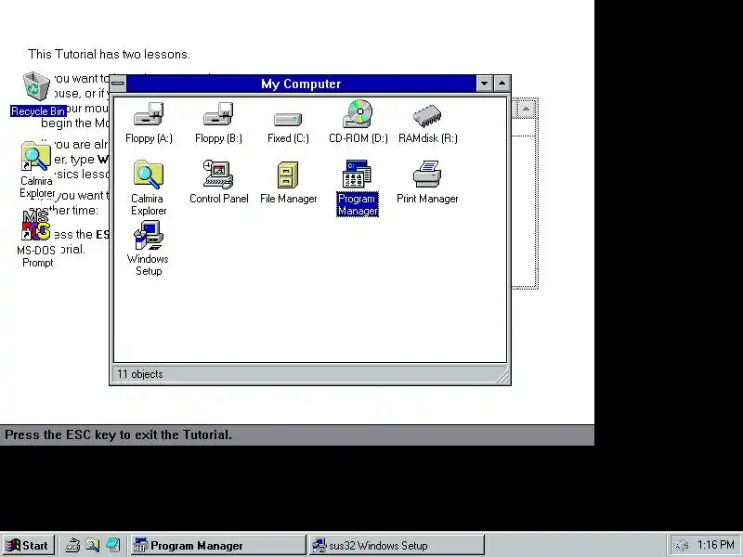Maximize the My Computer window with up arrow
The height and width of the screenshot is (557, 743).
502,84
